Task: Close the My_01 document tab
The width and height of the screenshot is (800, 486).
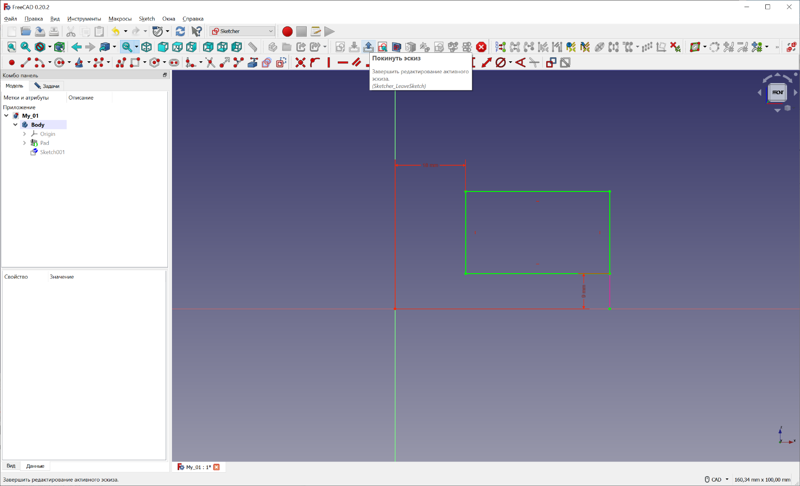Action: [x=216, y=467]
